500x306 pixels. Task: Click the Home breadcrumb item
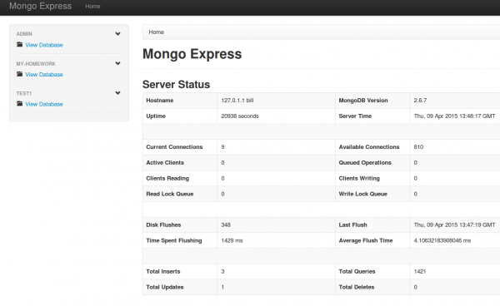click(x=157, y=32)
